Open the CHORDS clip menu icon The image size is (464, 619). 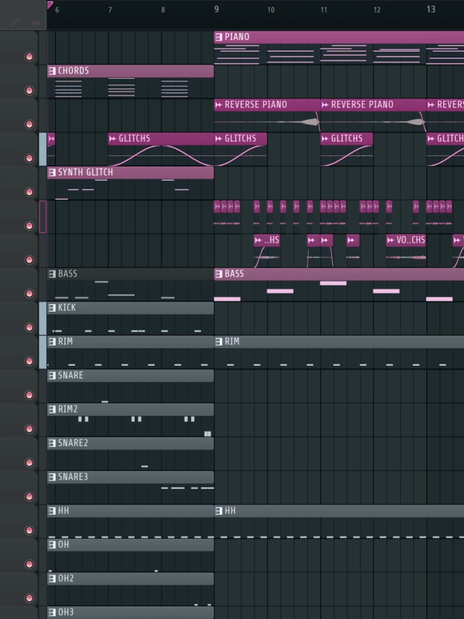point(52,71)
